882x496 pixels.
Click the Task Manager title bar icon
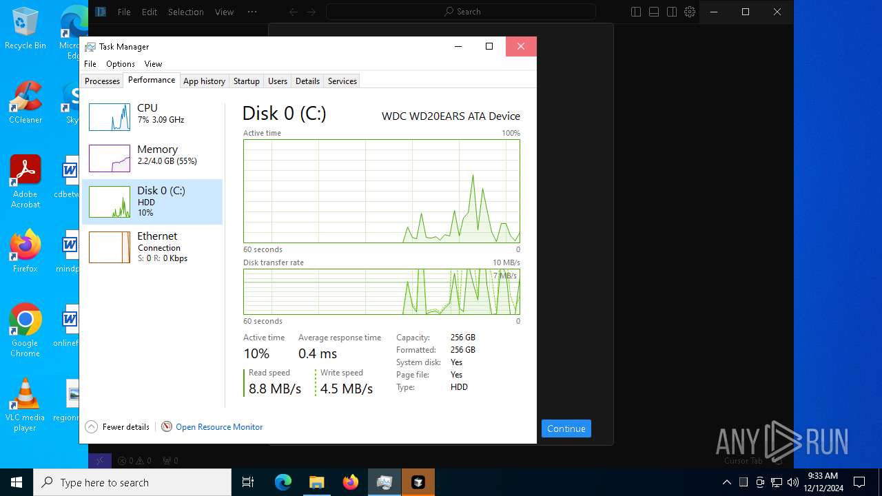[90, 47]
